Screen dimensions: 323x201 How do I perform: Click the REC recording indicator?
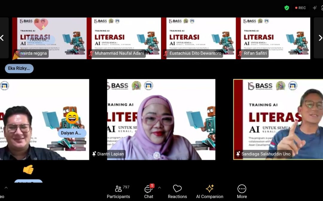300,8
